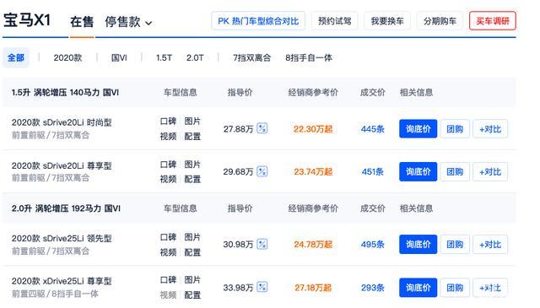The image size is (540, 308).
Task: Open loan calculator icon beside 30.98万
Action: click(262, 244)
